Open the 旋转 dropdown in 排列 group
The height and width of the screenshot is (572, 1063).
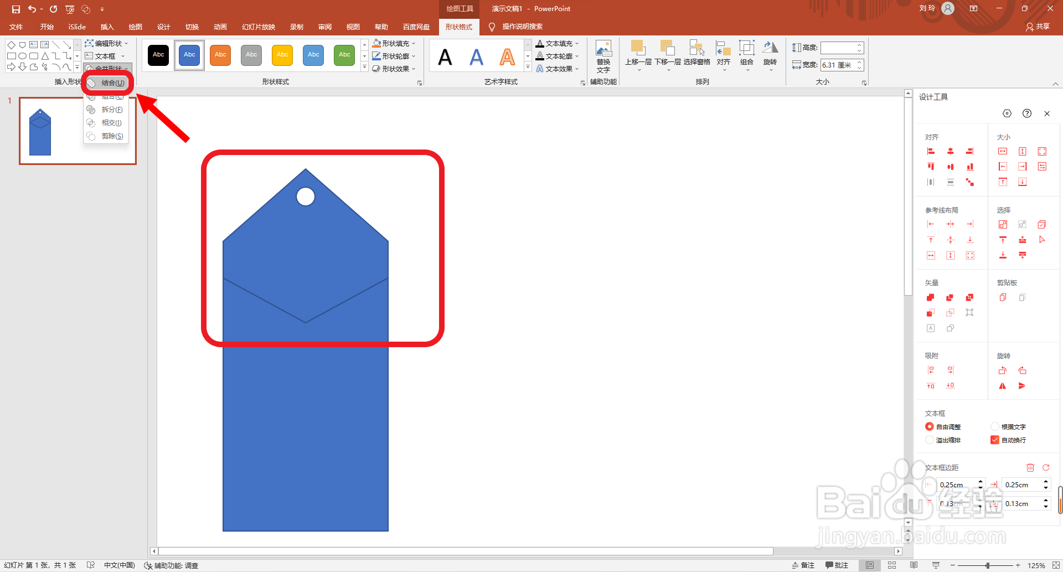(x=770, y=55)
